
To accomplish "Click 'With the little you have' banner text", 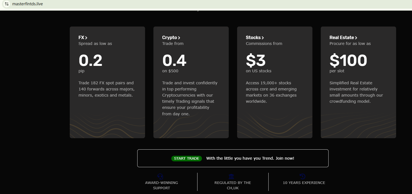I will coord(250,158).
